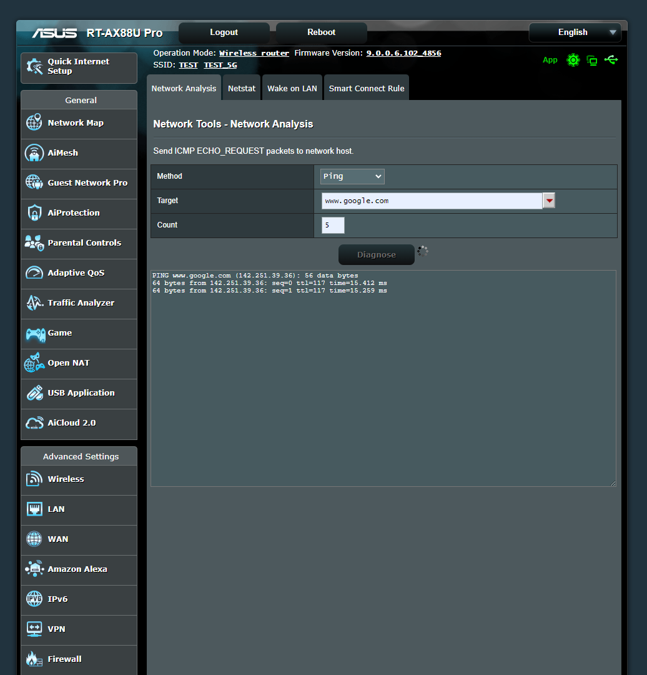Click the Reboot button
This screenshot has height=675, width=647.
(x=322, y=32)
